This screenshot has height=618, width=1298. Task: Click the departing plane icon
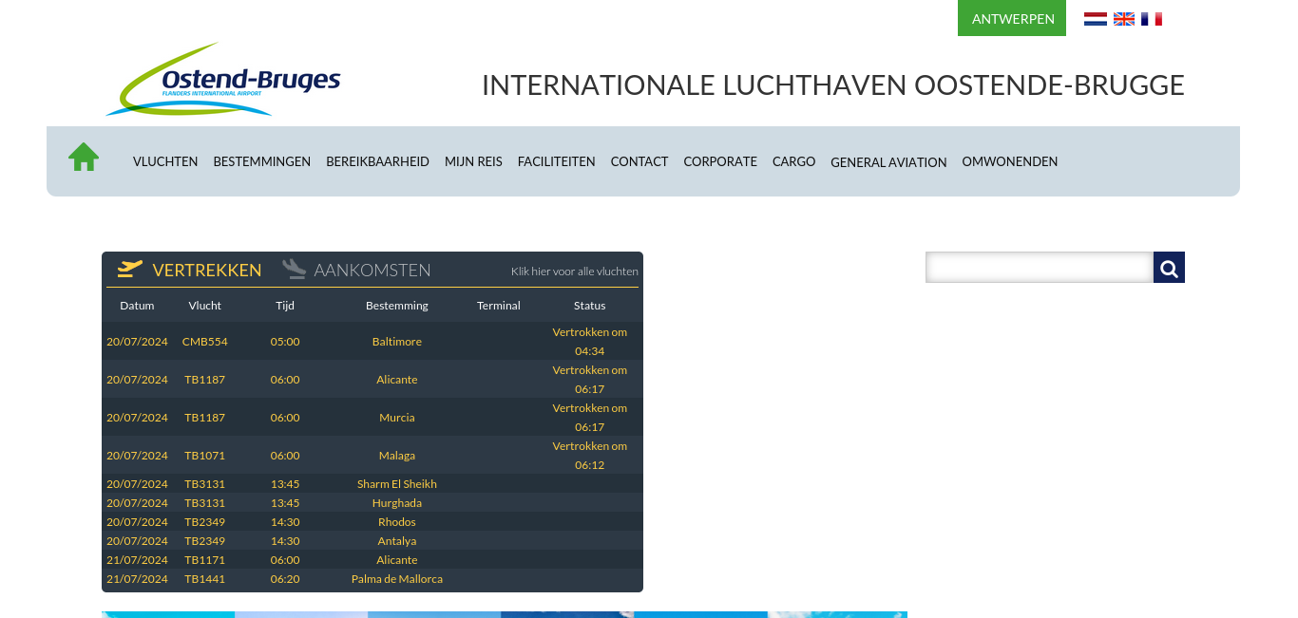click(x=130, y=270)
